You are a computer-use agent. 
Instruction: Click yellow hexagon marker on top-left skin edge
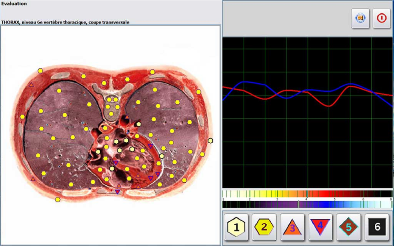click(x=40, y=71)
